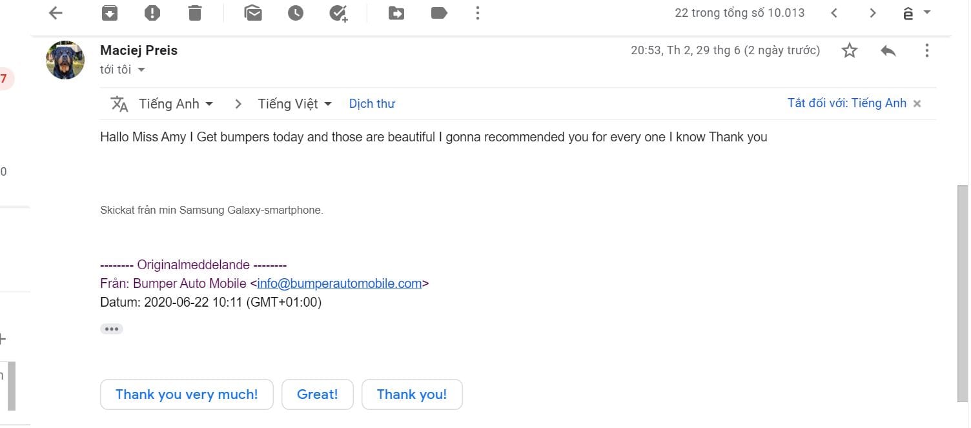Open the Tiếng Việt target language dropdown

(x=294, y=104)
